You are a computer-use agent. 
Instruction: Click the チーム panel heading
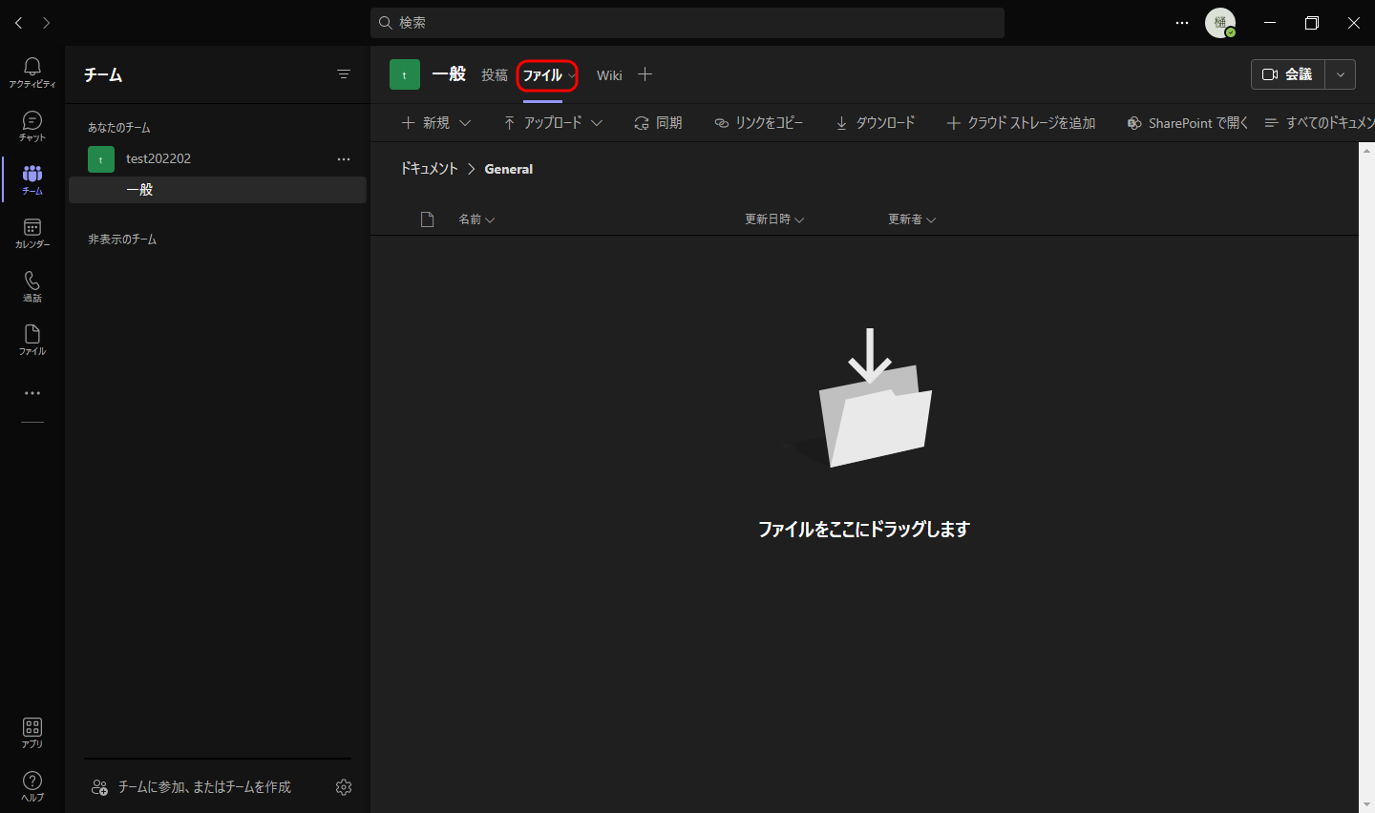(103, 74)
